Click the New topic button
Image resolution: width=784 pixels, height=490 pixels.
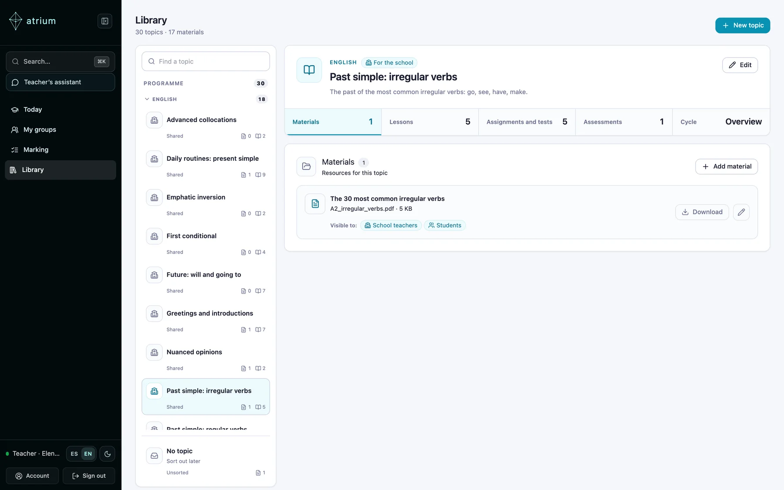click(x=743, y=25)
